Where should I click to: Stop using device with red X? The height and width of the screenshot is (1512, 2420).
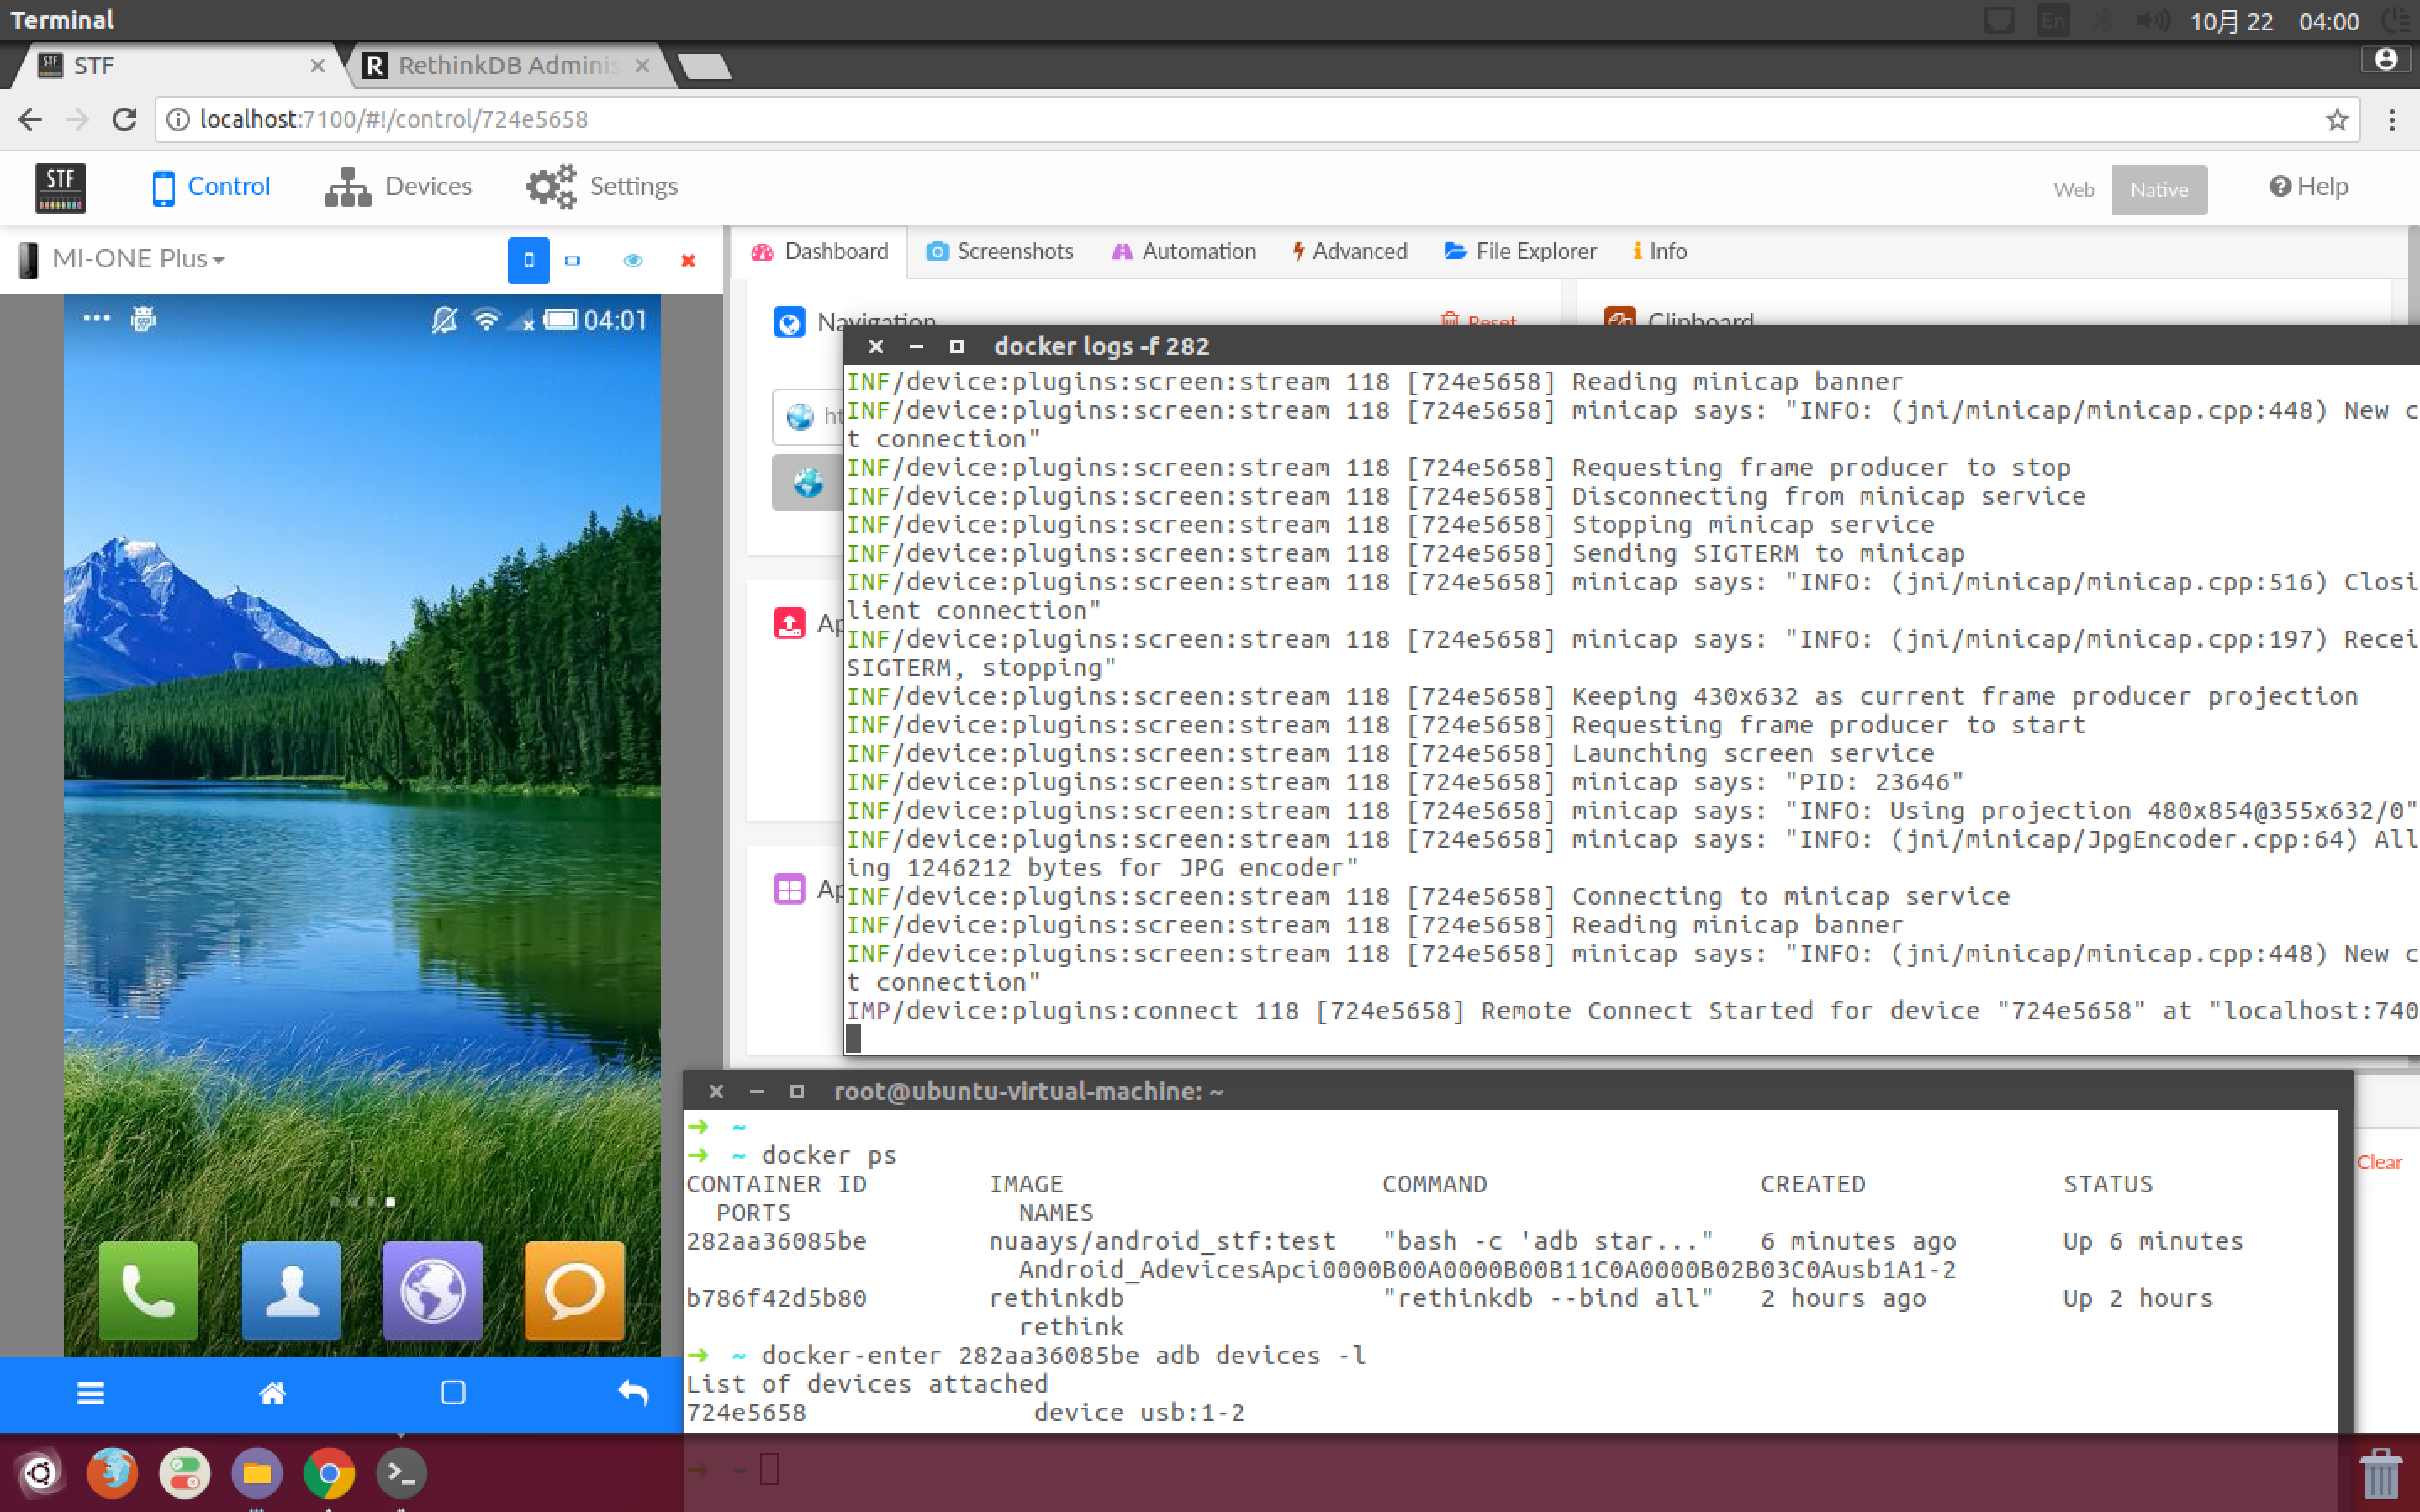(x=688, y=261)
